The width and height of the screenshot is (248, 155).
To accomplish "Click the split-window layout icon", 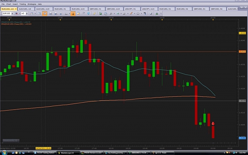I will point(40,13).
